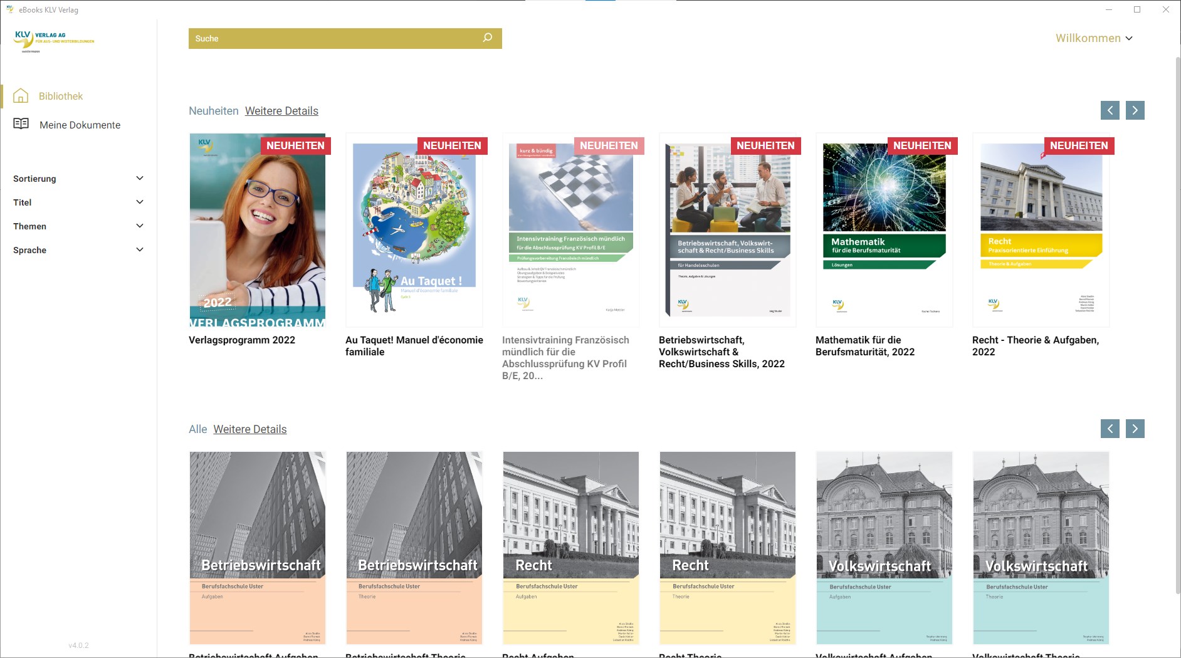Minimize the eBooks KLV Verlag window
Screen dimensions: 1181x658
(1108, 9)
